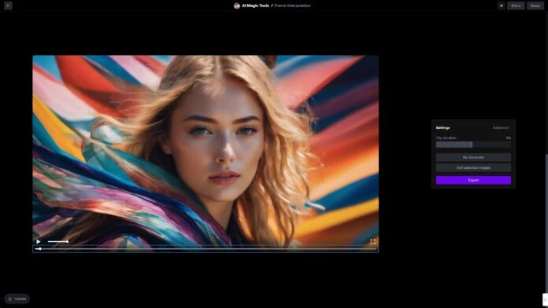Click the Re-Generate button
The image size is (548, 308).
pyautogui.click(x=473, y=157)
